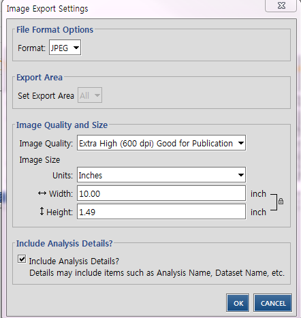The image size is (301, 318).
Task: Click the Format dropdown arrow
Action: pos(76,48)
